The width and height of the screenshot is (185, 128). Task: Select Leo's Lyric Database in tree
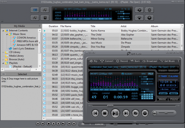pyautogui.click(x=22, y=49)
